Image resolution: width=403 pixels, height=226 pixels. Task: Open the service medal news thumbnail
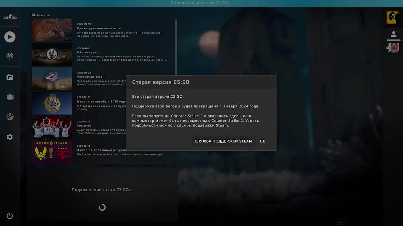[x=52, y=103]
